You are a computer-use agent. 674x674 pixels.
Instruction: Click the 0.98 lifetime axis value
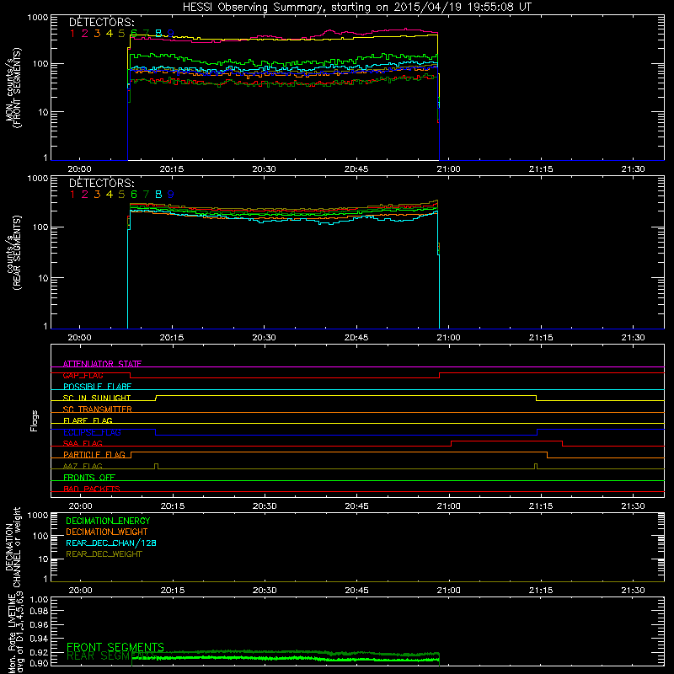pos(40,612)
